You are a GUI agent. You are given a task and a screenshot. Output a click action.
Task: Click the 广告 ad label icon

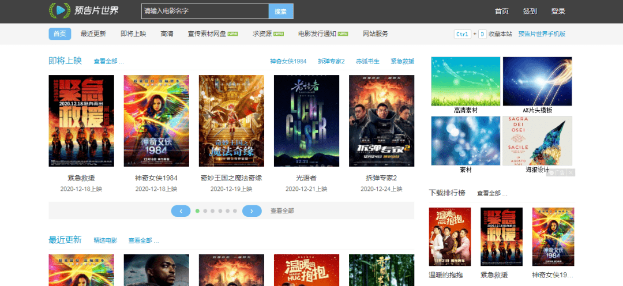[x=557, y=172]
